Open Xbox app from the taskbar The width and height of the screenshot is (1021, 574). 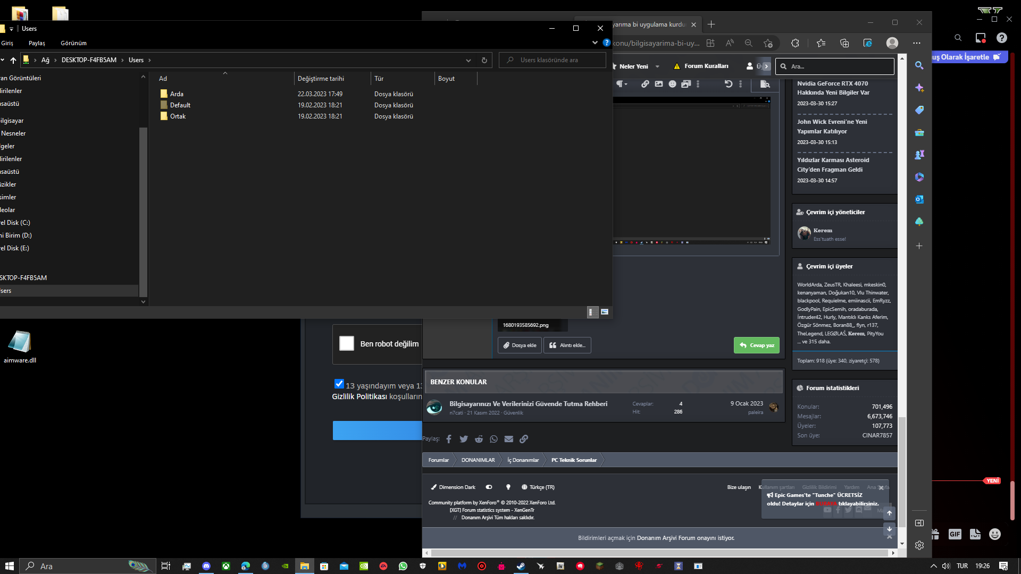point(226,566)
